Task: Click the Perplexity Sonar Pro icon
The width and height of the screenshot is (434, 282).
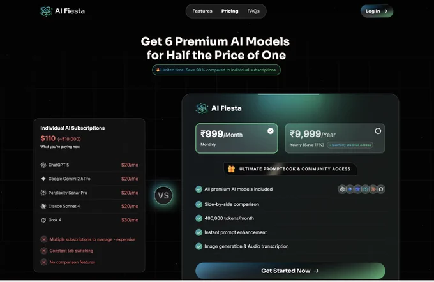Action: pos(43,193)
